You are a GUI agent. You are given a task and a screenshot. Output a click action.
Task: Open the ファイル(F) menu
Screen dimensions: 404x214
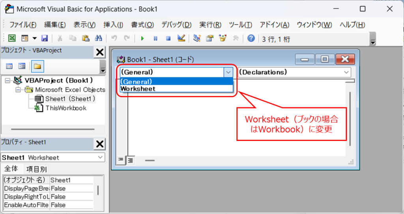(22, 25)
